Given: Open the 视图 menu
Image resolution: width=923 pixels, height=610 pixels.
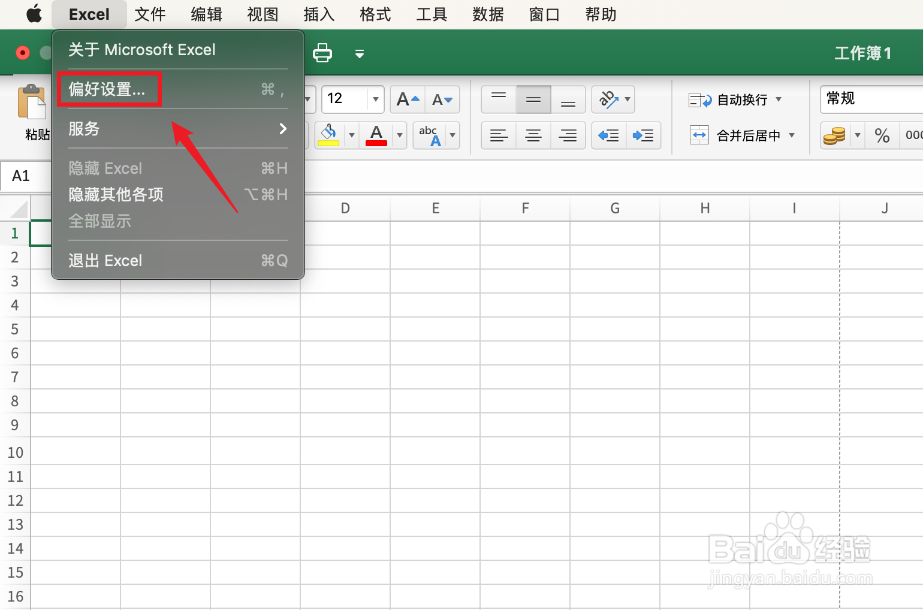Looking at the screenshot, I should point(263,14).
